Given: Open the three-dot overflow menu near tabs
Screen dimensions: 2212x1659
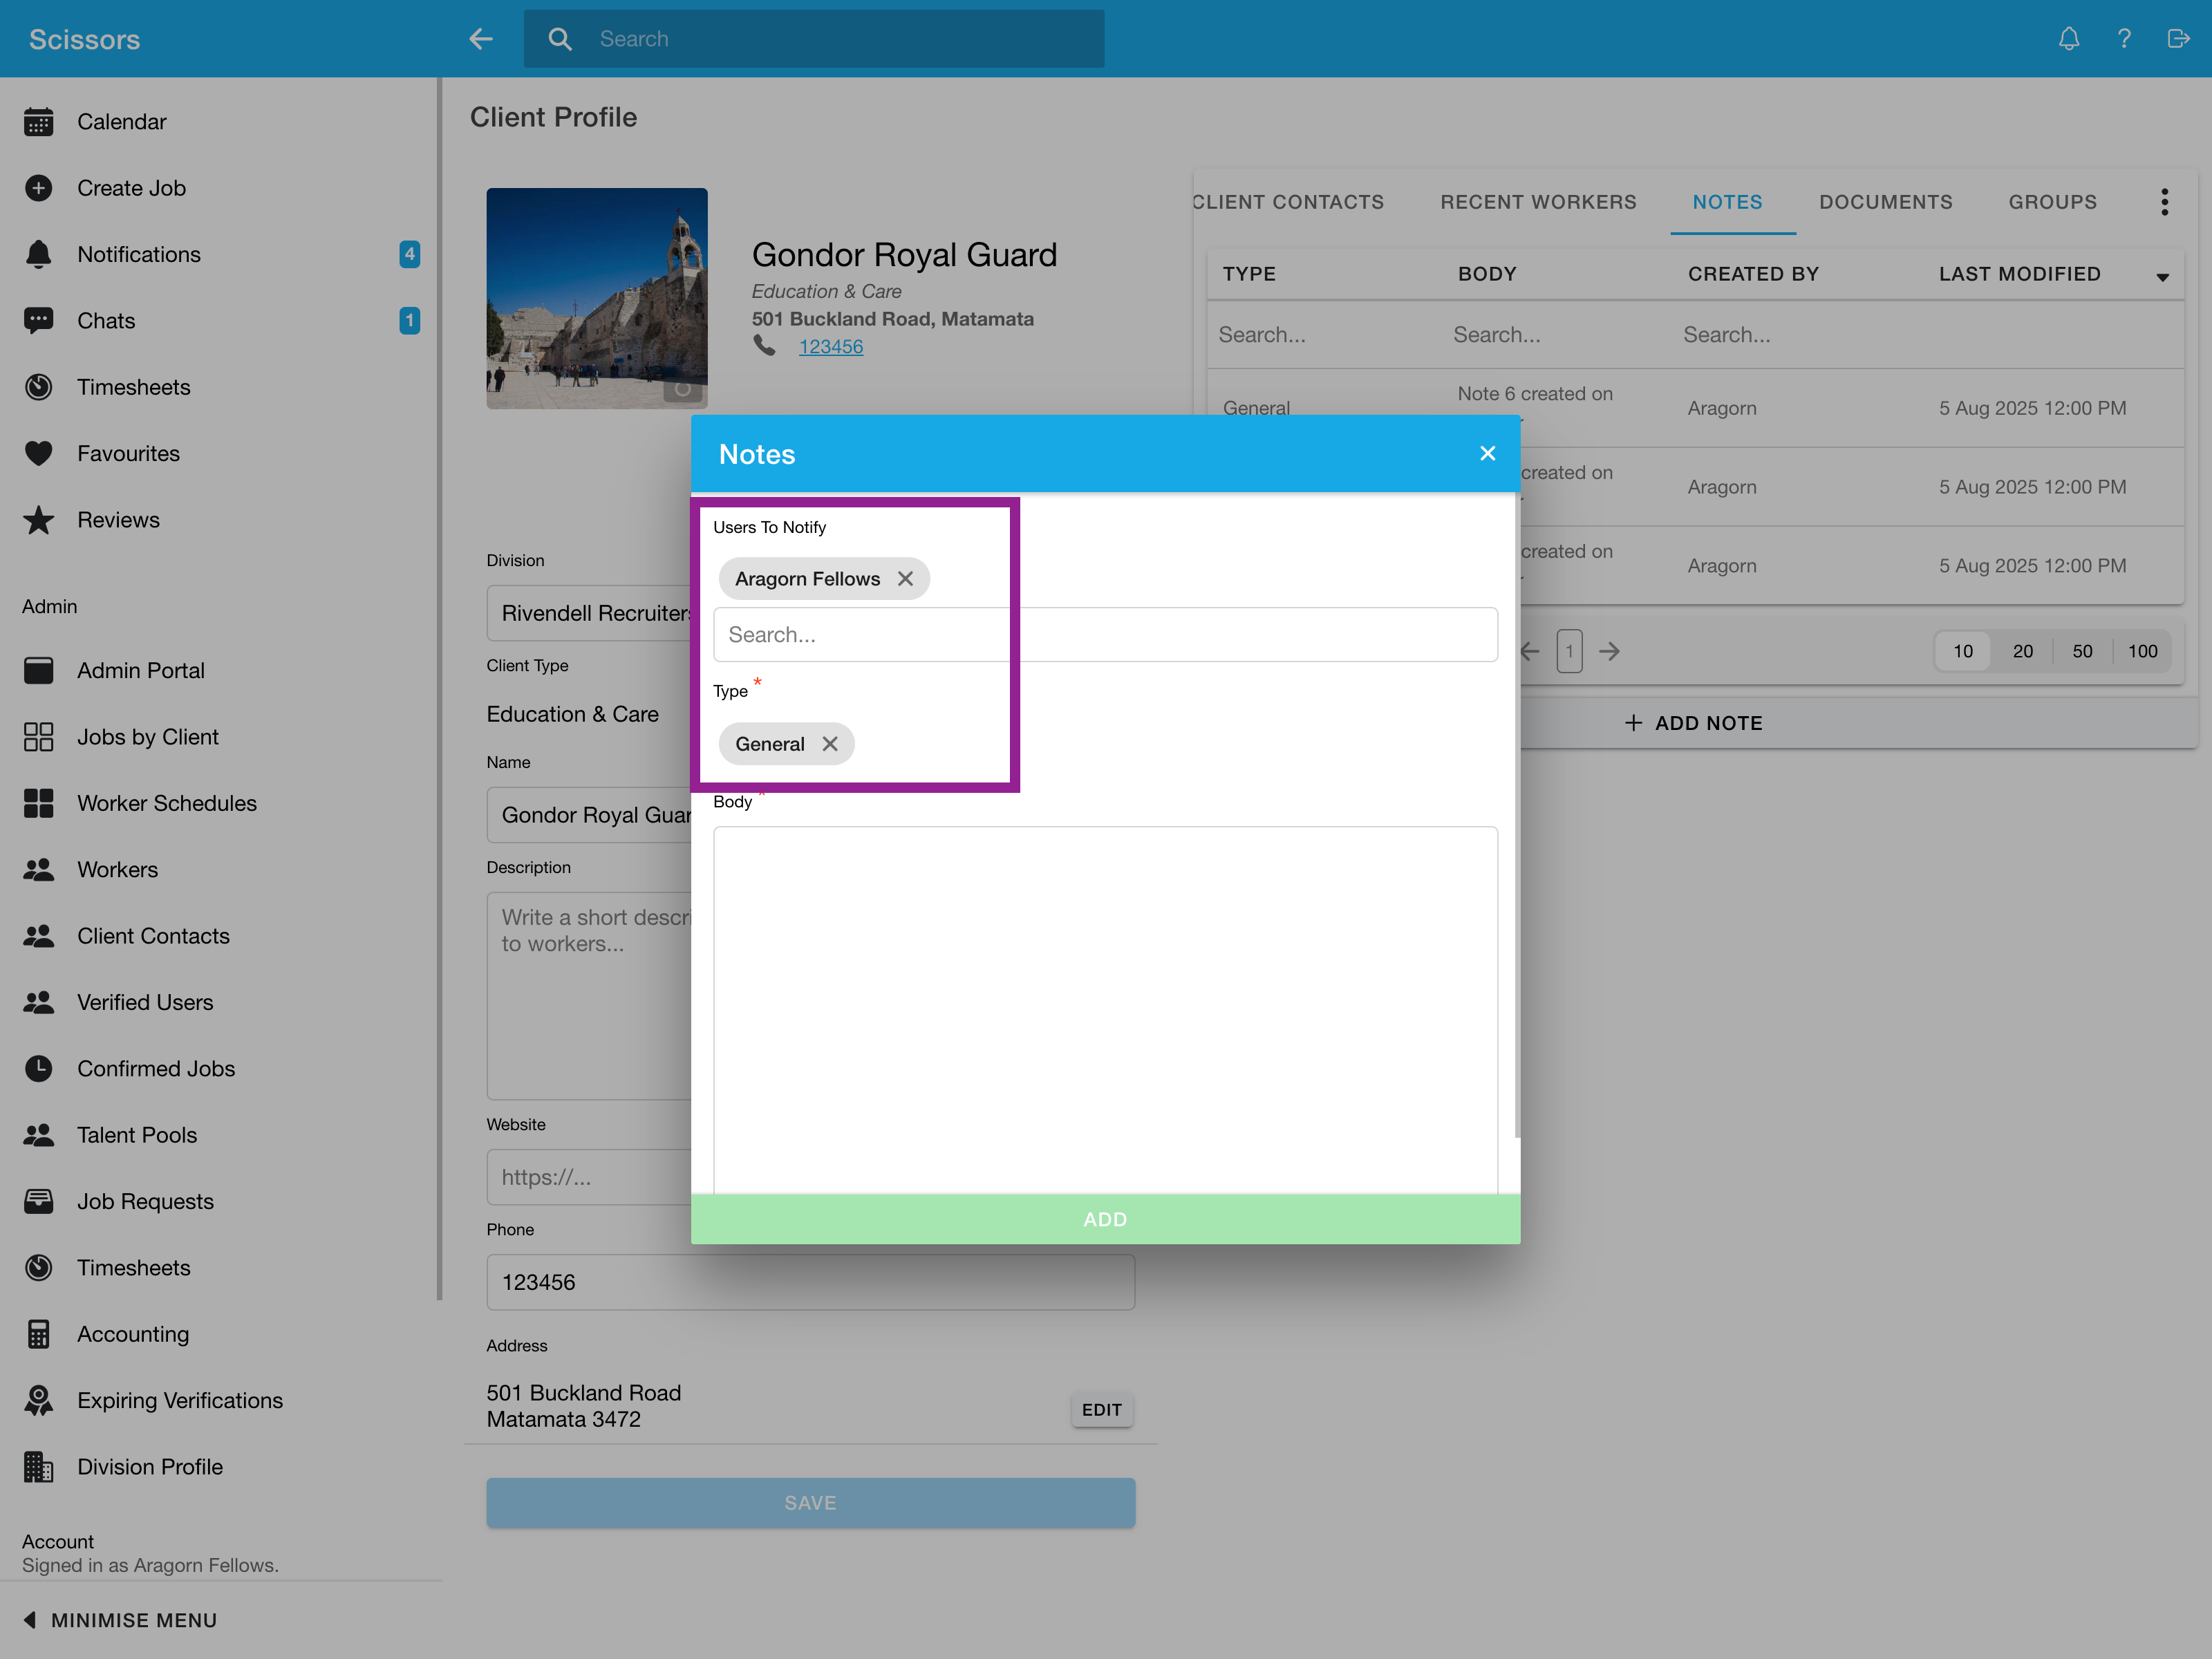Looking at the screenshot, I should point(2164,201).
